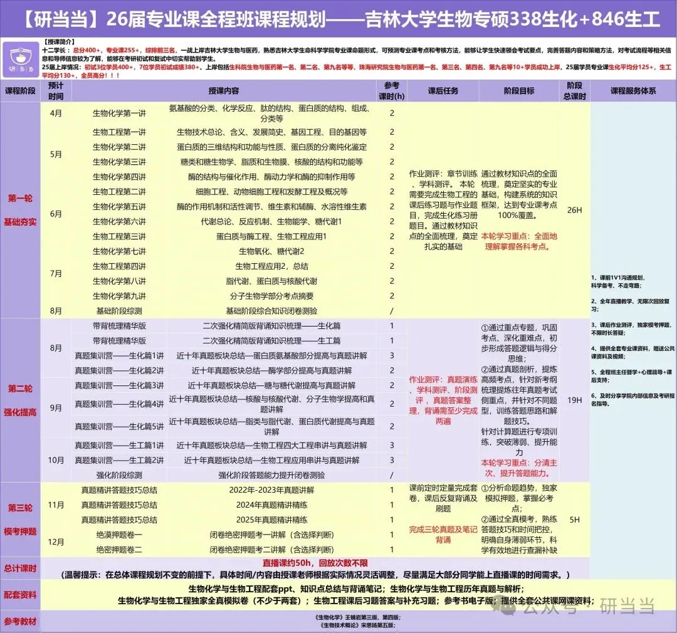Screen dimensions: 677x633
Task: Click the 生物化学第八讲 cell
Action: click(119, 281)
